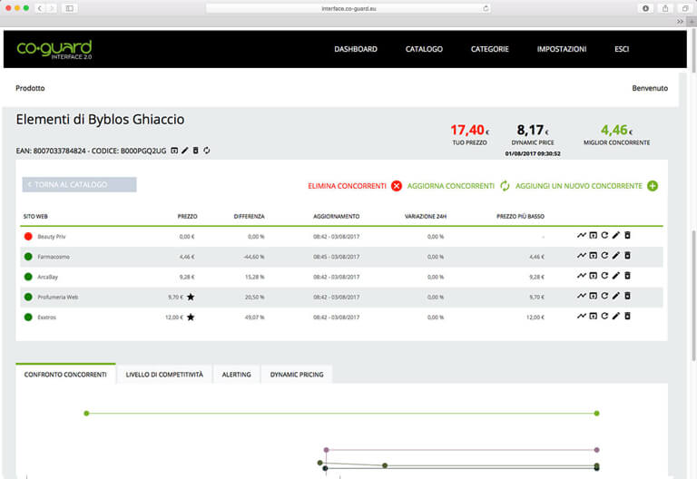Open the Exstros site link icon
This screenshot has width=697, height=479.
coord(594,317)
